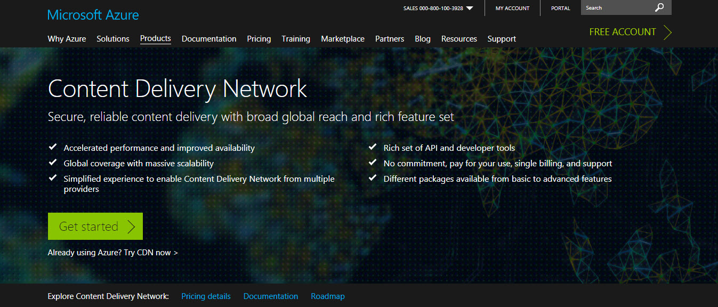Click the search magnifier icon
Image resolution: width=718 pixels, height=307 pixels.
pos(659,7)
